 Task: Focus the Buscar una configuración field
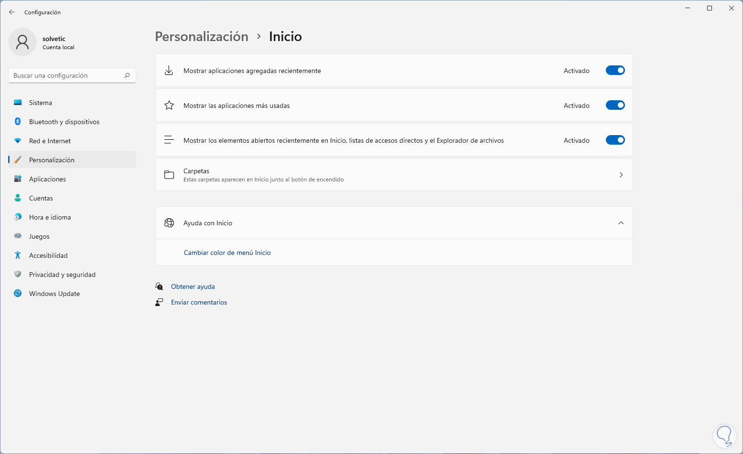[x=67, y=75]
